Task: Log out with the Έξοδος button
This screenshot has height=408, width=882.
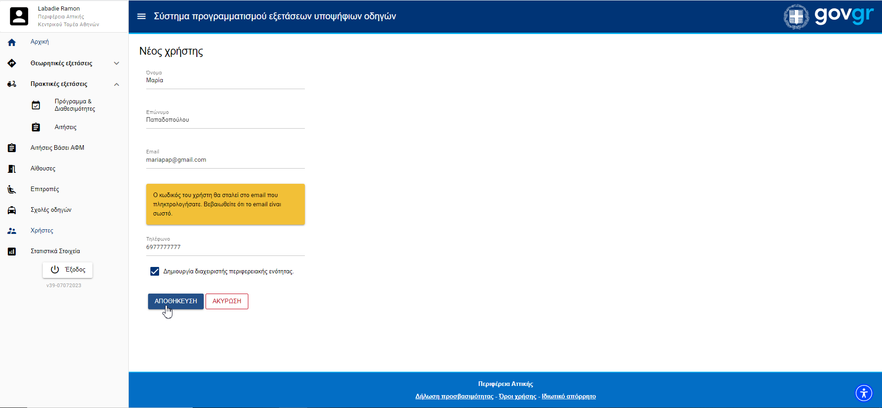Action: click(x=68, y=270)
